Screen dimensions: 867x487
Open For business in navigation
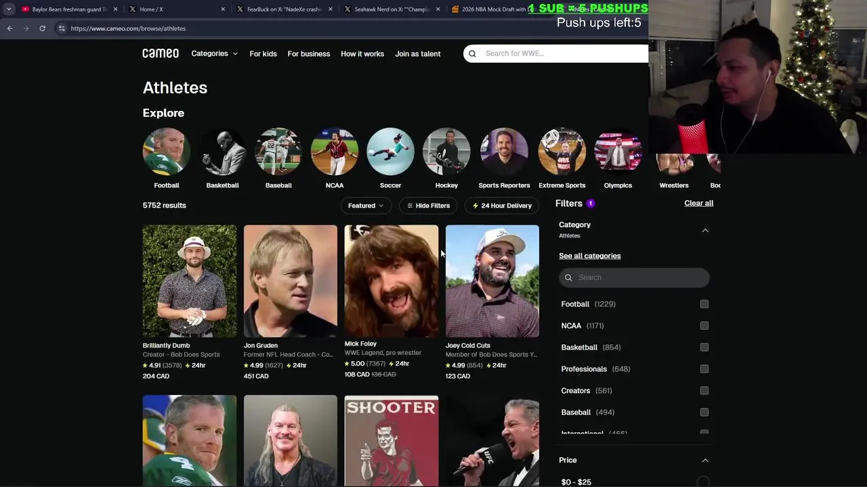click(309, 54)
